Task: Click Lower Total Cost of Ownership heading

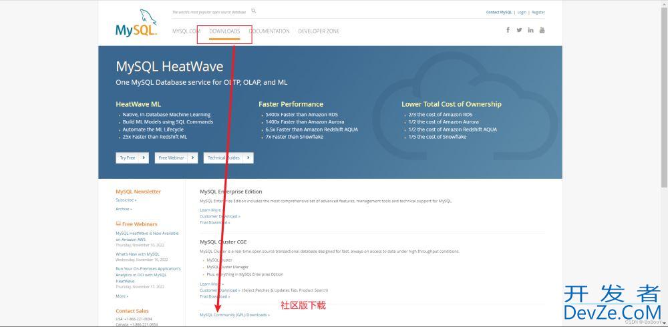Action: [x=452, y=104]
